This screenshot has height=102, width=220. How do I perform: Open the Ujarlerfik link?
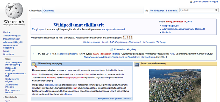166,33
